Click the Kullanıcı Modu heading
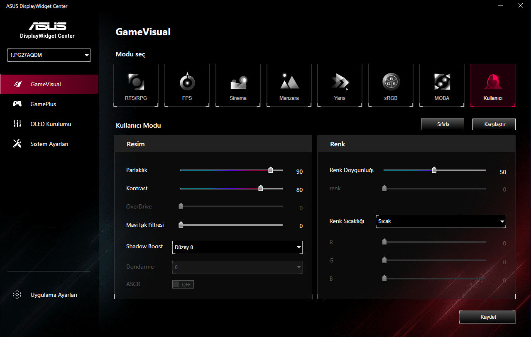 coord(138,125)
